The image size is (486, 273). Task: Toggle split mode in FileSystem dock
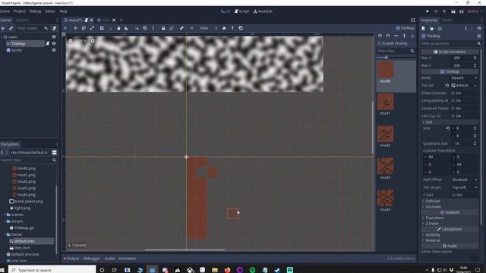coord(54,152)
